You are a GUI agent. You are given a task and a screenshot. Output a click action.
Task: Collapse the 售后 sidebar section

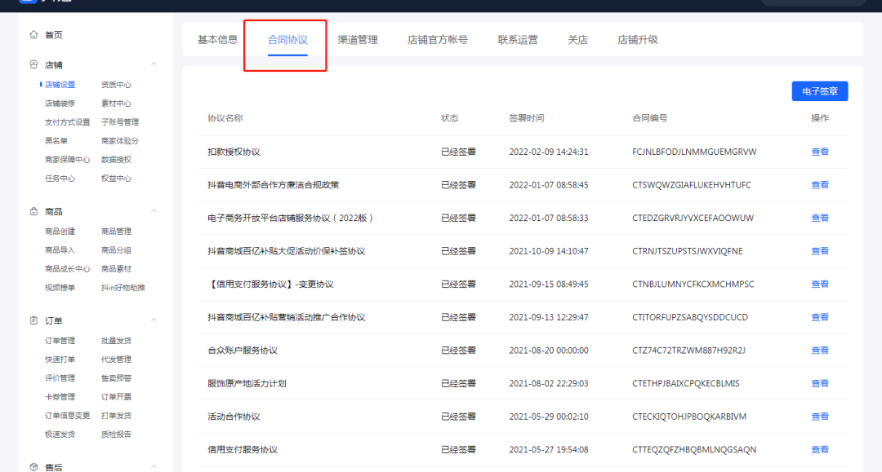click(x=154, y=466)
